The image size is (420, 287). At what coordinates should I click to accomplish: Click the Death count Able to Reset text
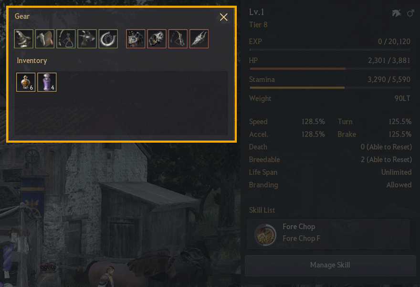click(386, 147)
